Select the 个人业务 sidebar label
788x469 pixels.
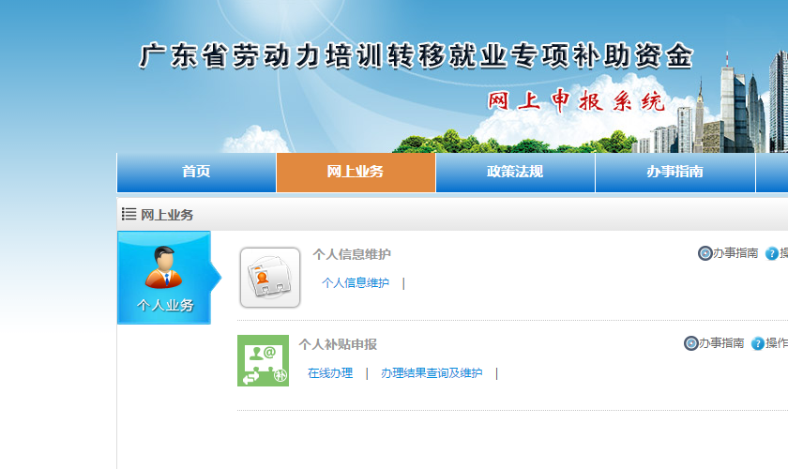165,306
